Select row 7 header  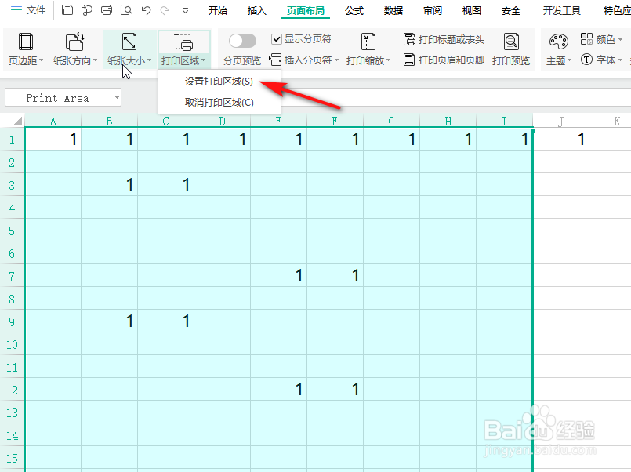[12, 276]
